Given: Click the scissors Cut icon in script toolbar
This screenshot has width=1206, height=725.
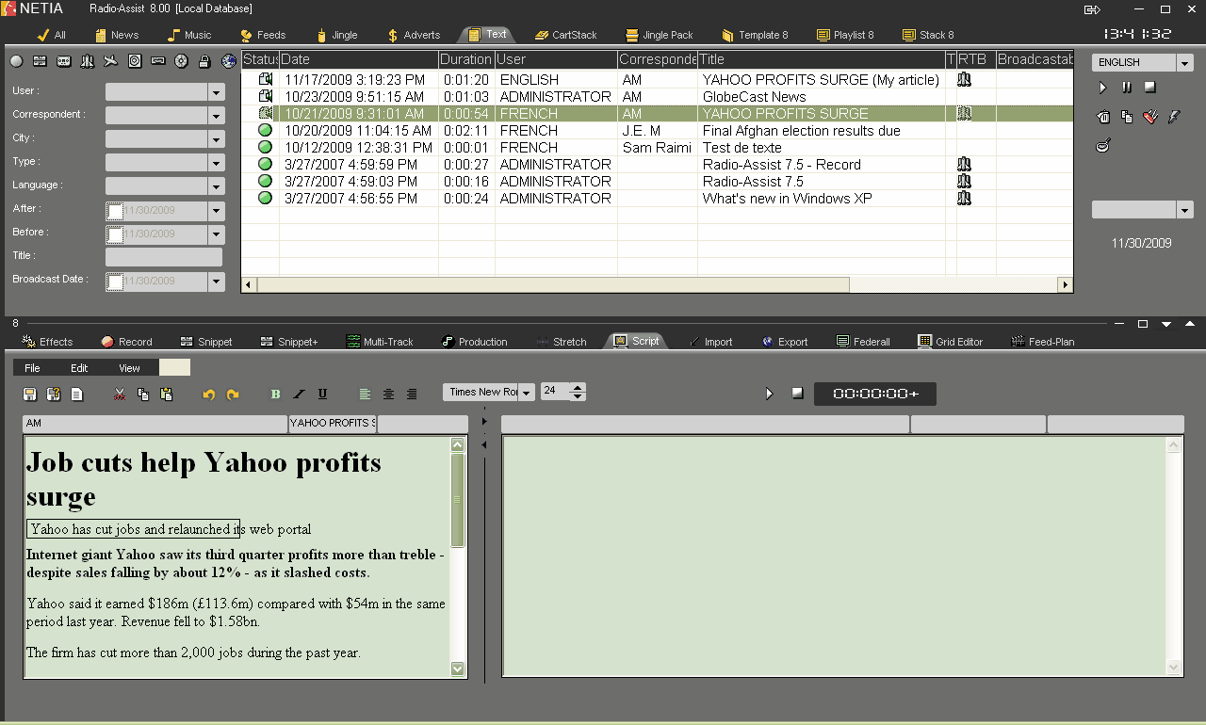Looking at the screenshot, I should coord(120,395).
